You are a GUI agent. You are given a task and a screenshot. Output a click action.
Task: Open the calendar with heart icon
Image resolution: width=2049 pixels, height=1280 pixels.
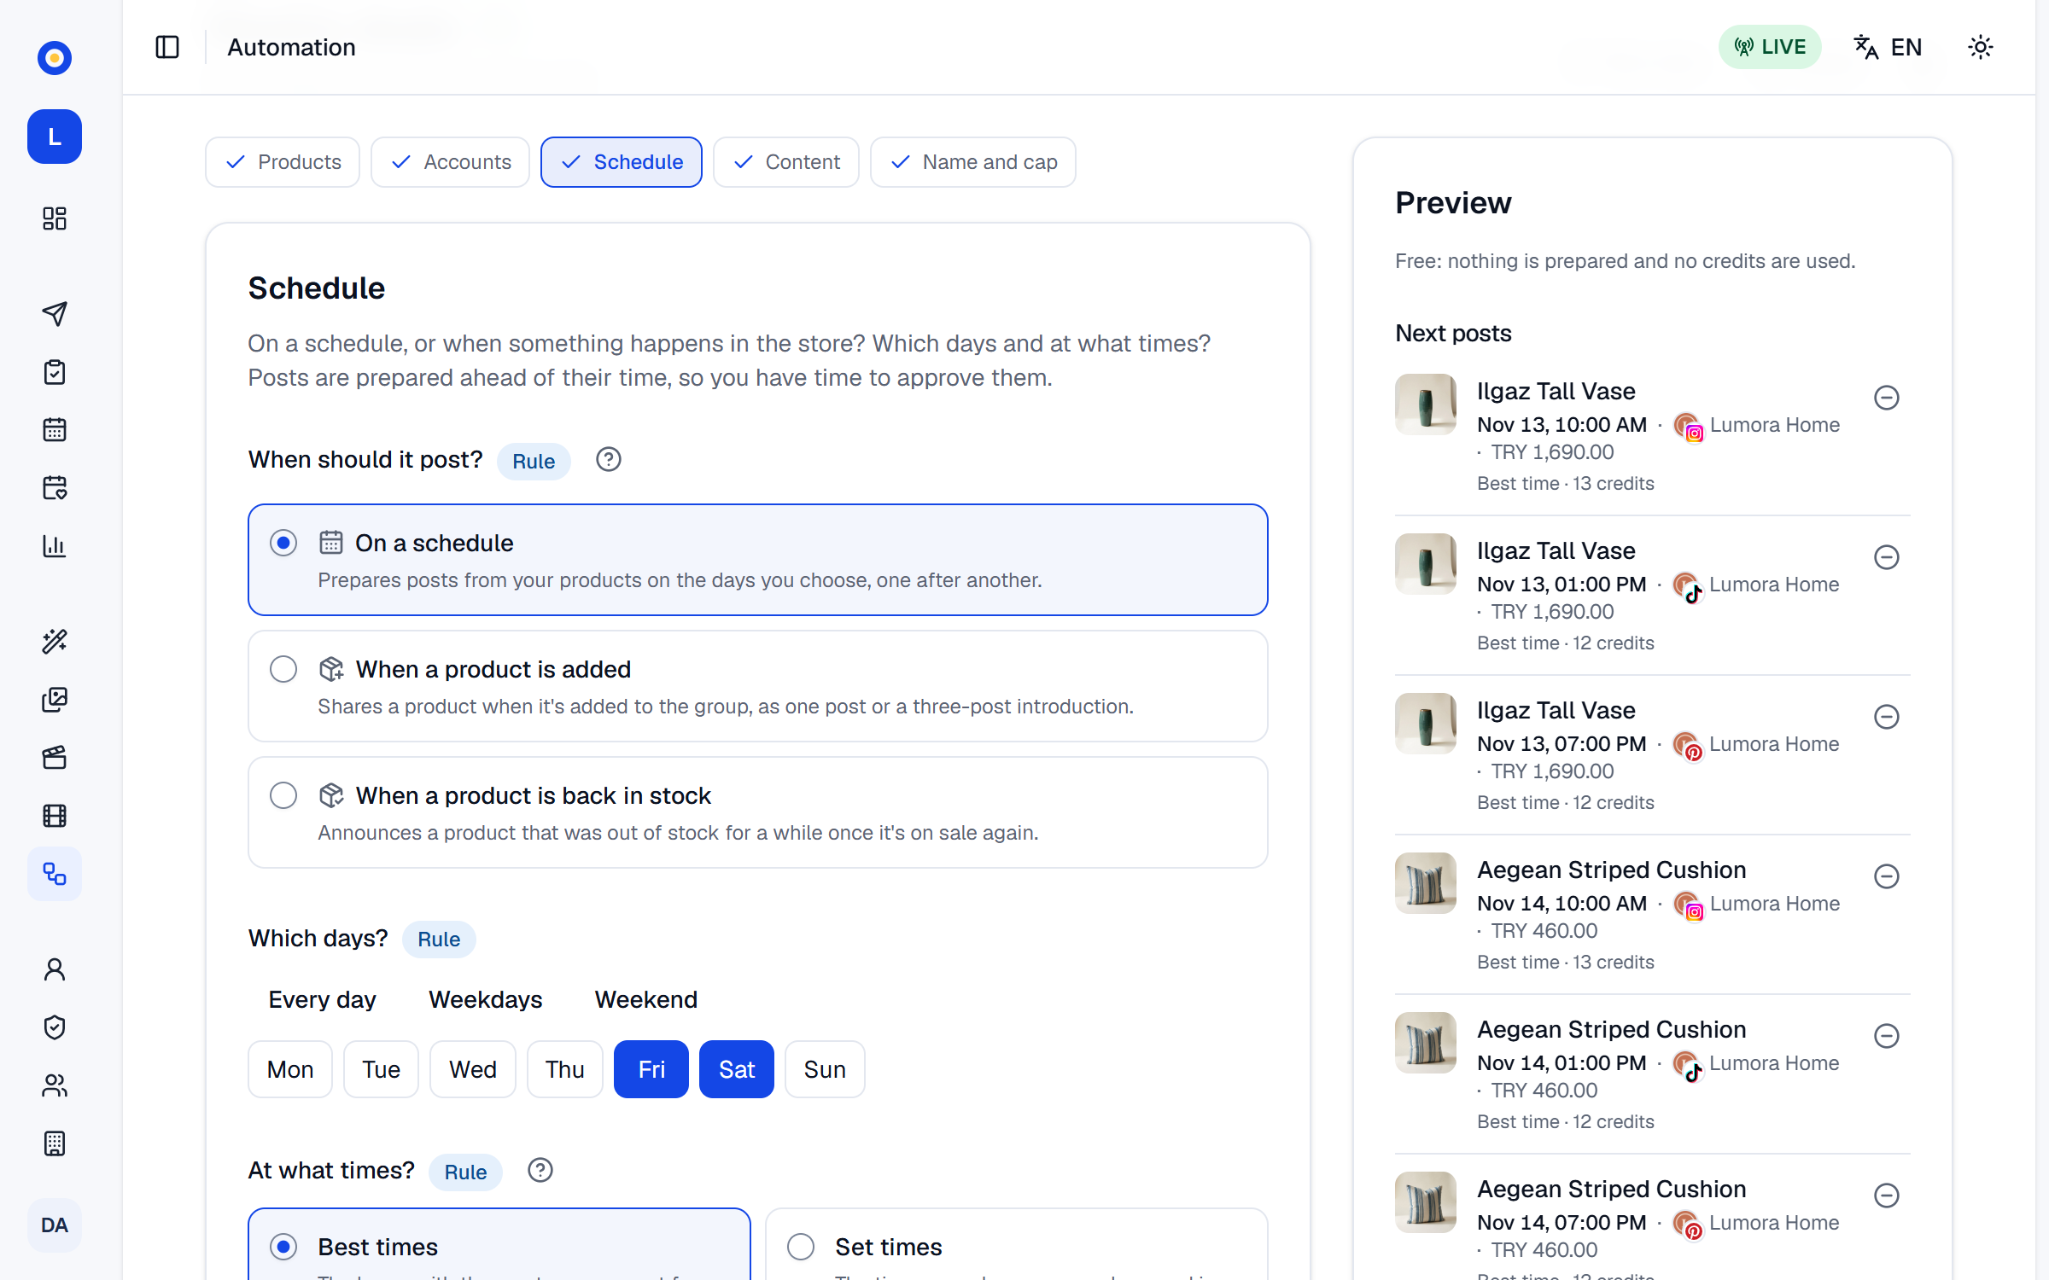click(x=55, y=487)
